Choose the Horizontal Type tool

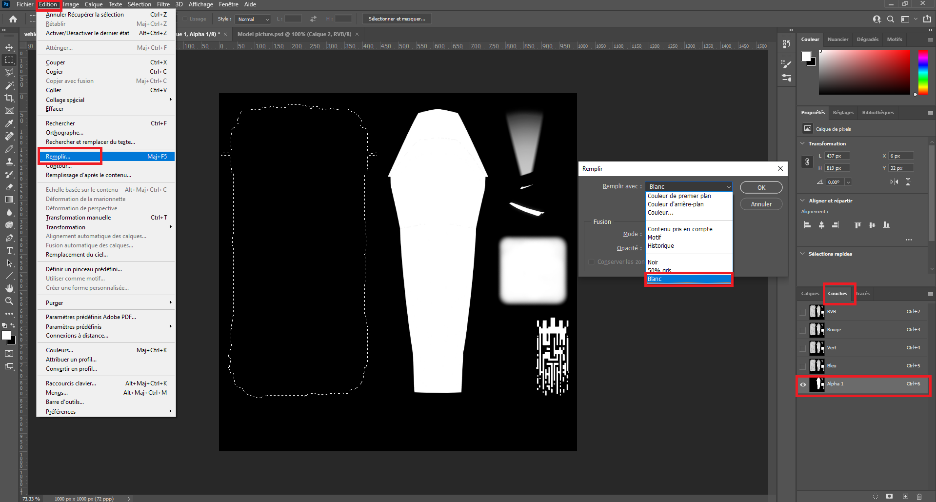click(x=9, y=250)
